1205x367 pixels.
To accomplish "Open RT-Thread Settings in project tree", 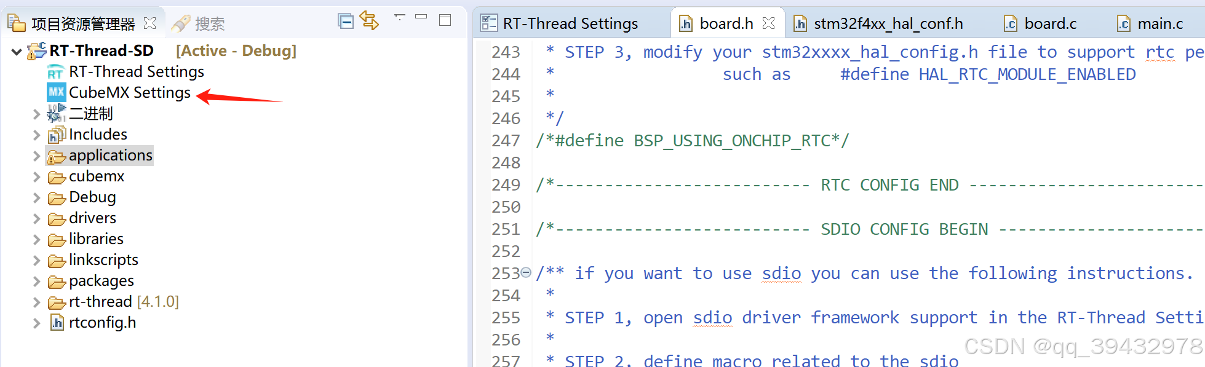I will [137, 72].
